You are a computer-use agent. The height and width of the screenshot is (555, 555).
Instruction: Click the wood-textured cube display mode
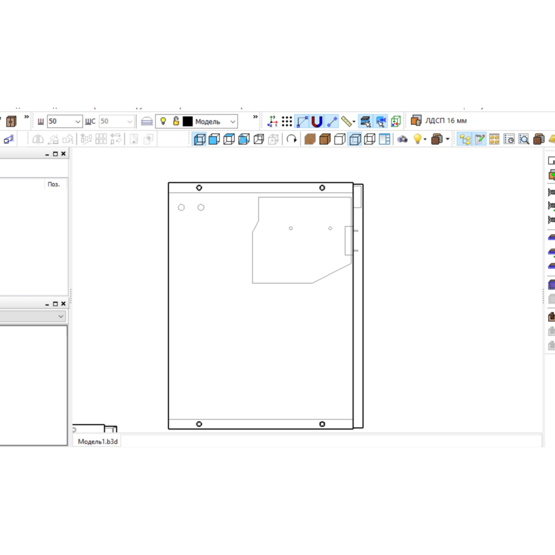(310, 139)
